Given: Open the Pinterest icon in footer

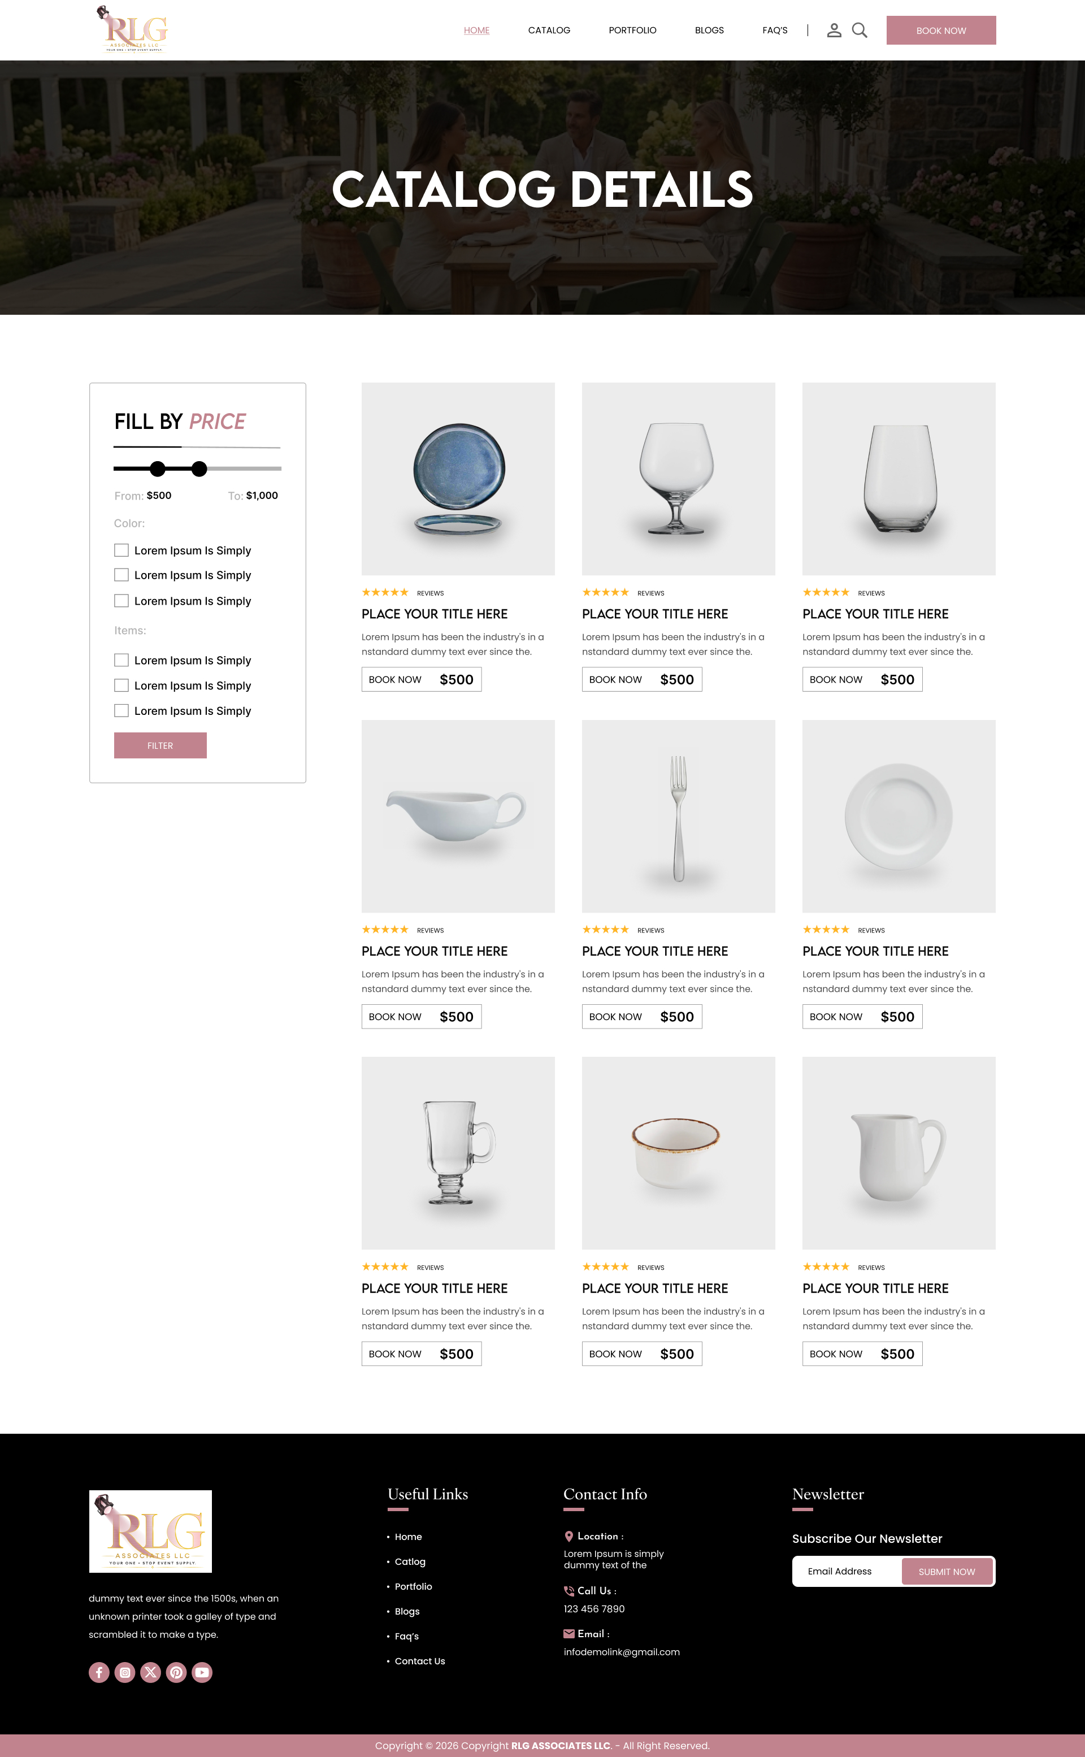Looking at the screenshot, I should pos(176,1672).
